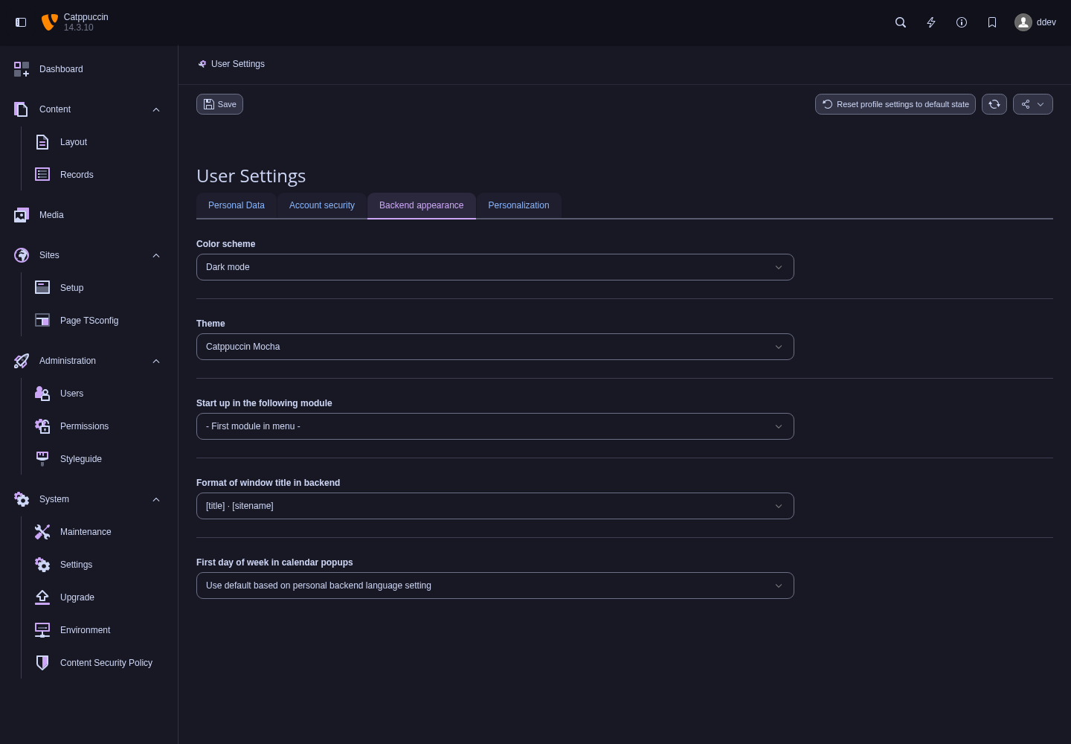
Task: Click the TYPO3 logo in top bar
Action: point(49,22)
